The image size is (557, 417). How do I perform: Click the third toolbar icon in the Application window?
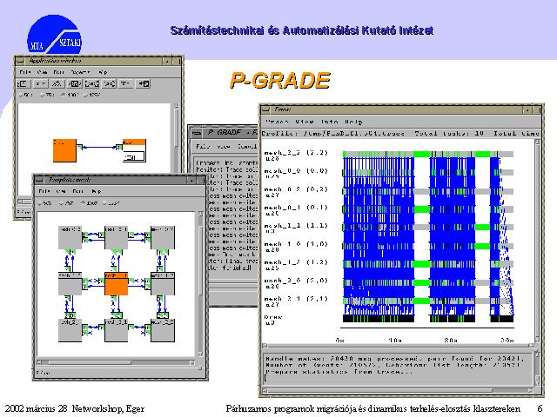click(x=57, y=83)
